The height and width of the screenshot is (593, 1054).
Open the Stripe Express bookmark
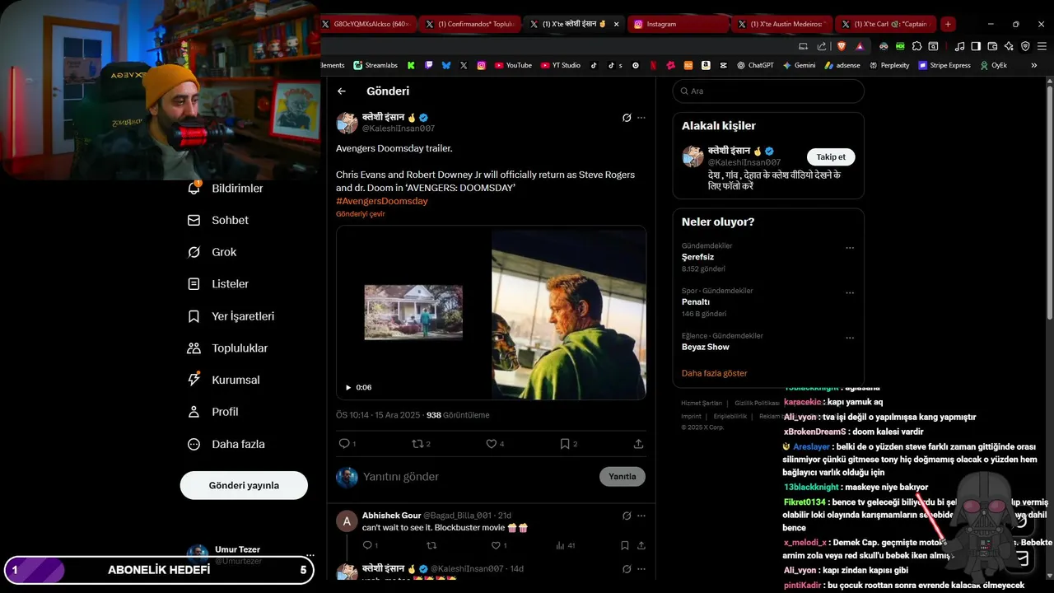[x=944, y=65]
